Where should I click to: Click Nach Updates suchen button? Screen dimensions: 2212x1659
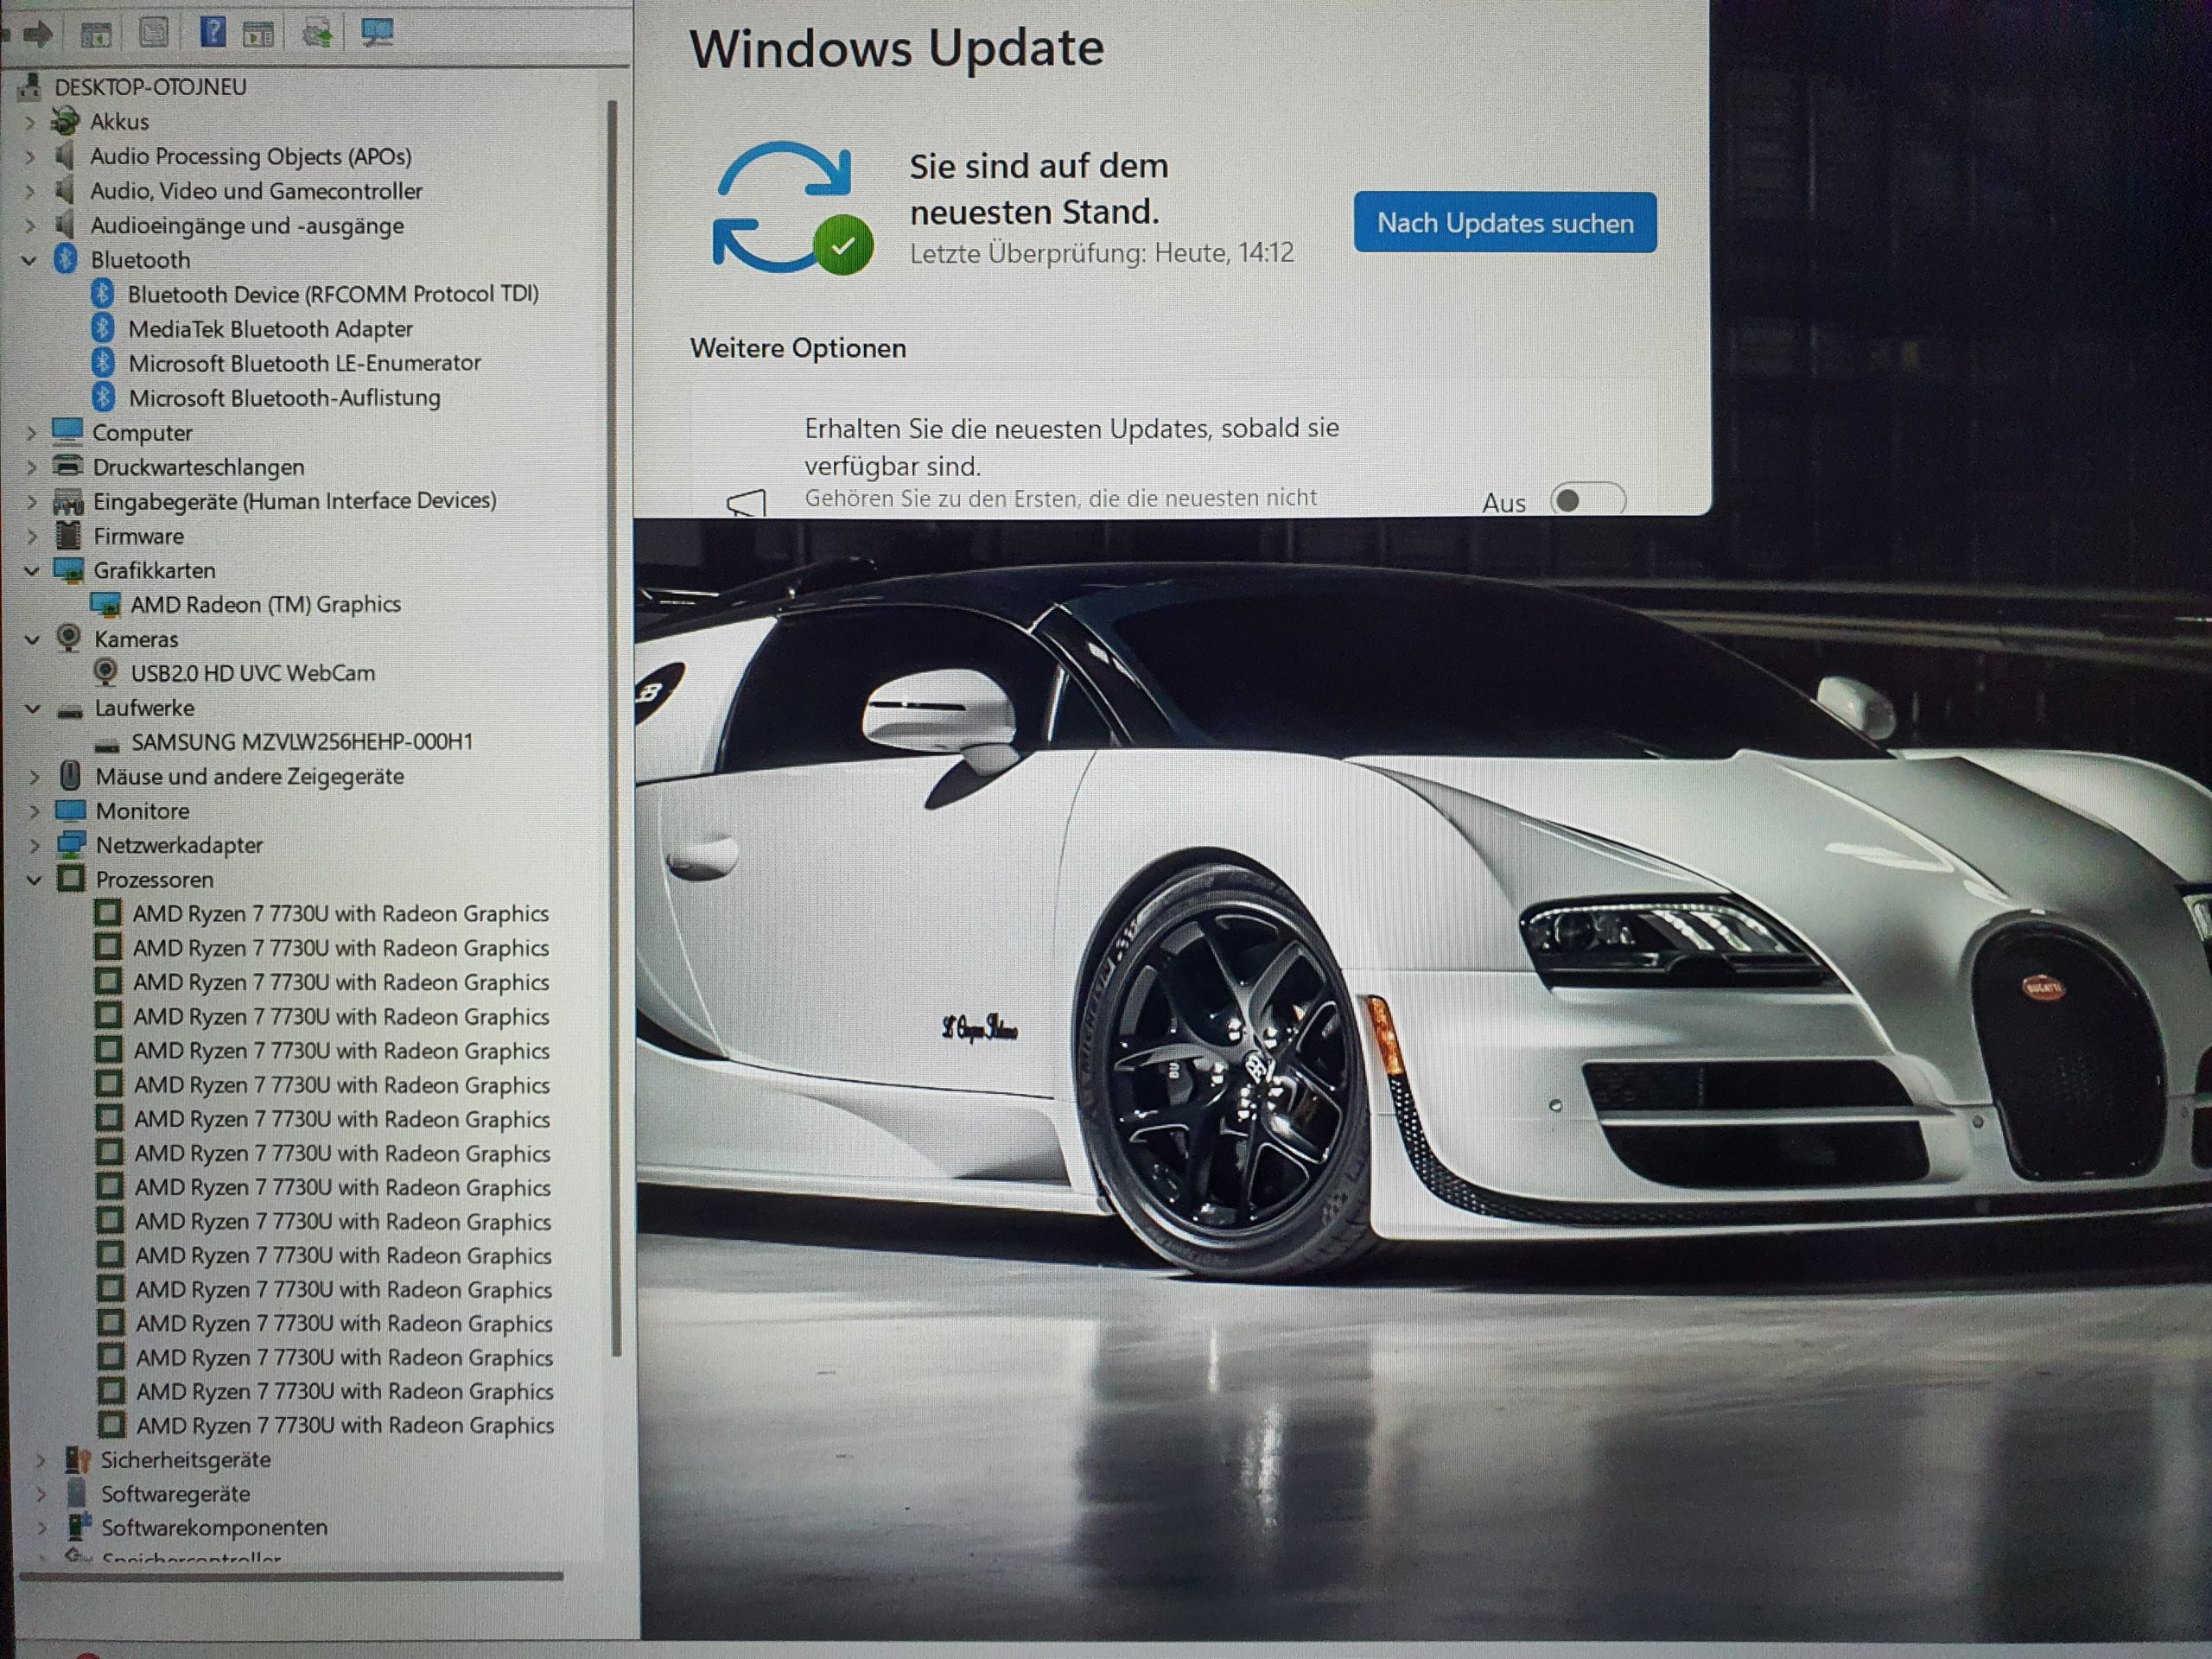click(1504, 223)
